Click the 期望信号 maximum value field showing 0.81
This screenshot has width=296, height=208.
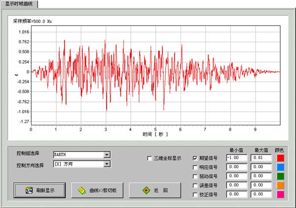tap(261, 158)
